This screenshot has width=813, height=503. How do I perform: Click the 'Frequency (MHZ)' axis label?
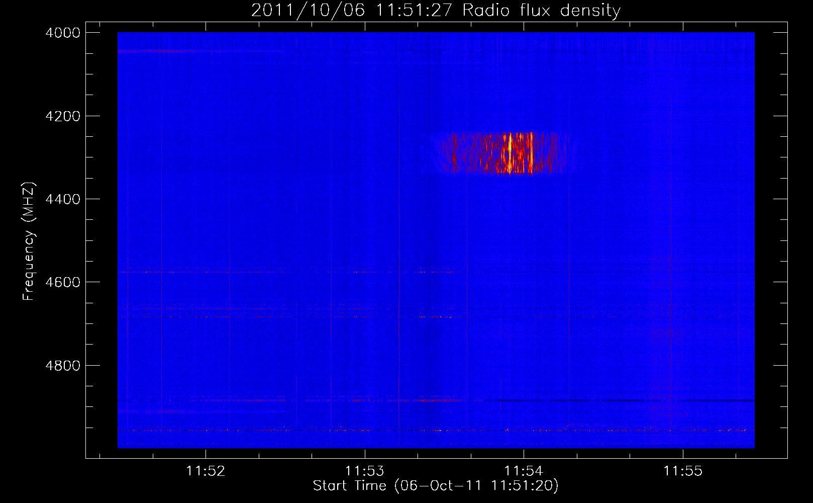point(29,241)
